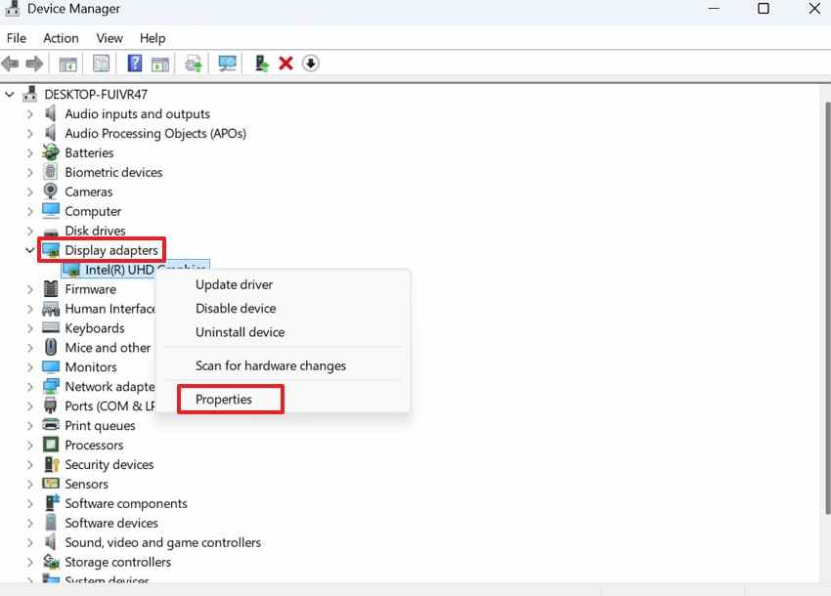Click the Firmware chip icon
Screen dimensions: 831x596
pyautogui.click(x=51, y=289)
